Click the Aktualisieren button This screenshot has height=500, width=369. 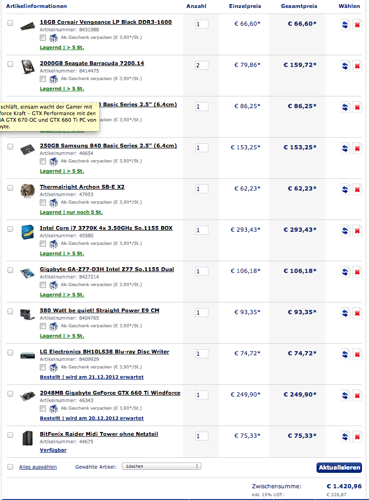tap(339, 468)
